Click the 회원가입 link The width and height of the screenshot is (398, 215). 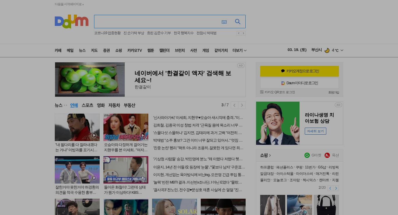coord(334,92)
